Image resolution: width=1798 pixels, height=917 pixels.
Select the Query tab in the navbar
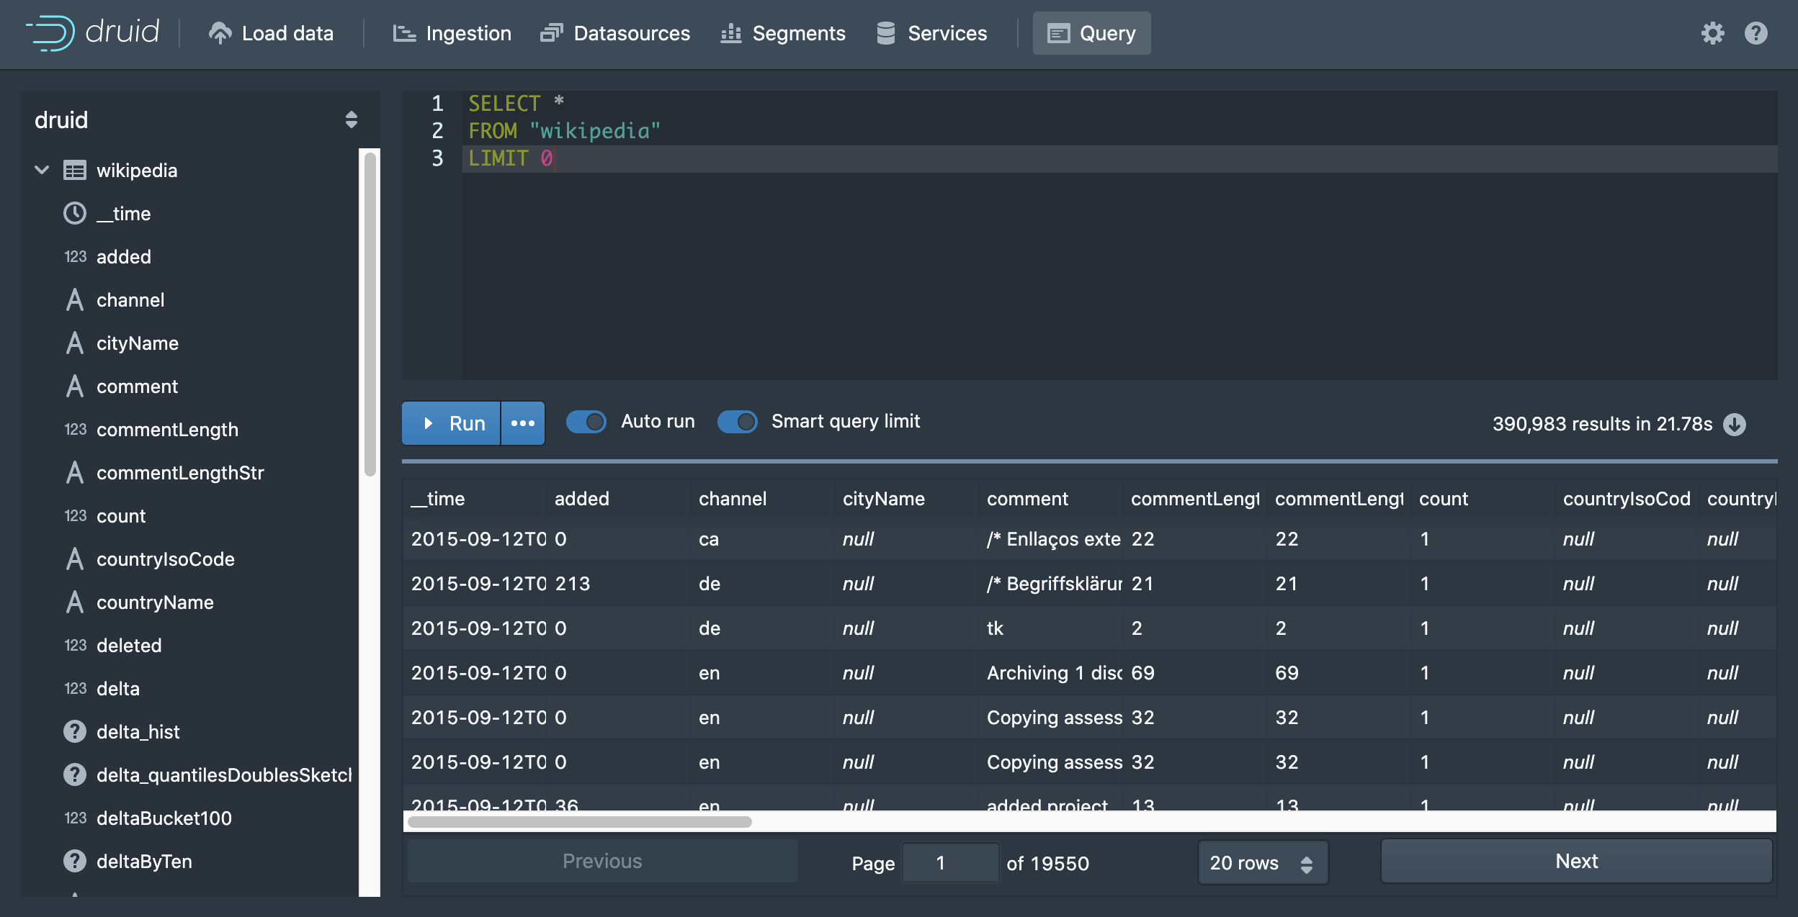1091,33
